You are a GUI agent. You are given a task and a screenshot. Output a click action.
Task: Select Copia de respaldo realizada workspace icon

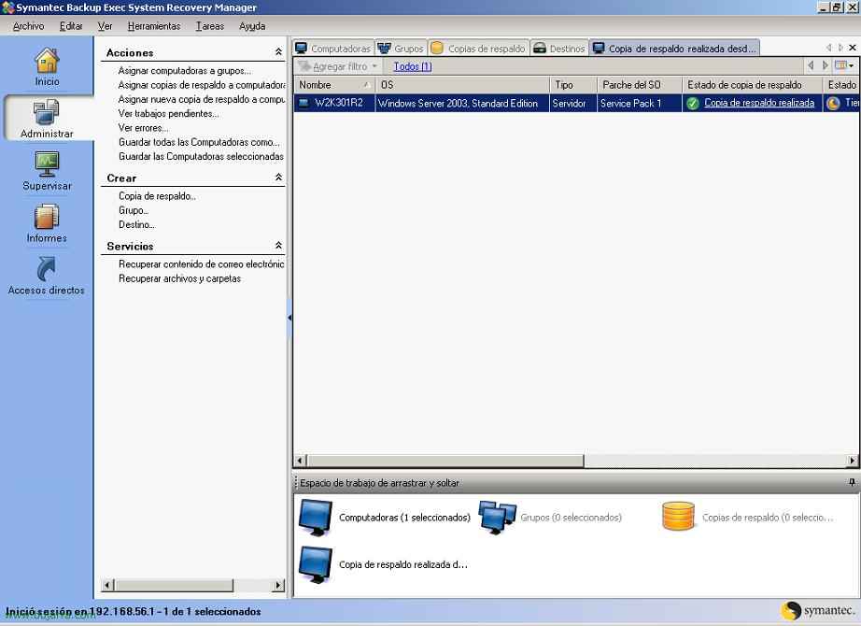coord(316,564)
